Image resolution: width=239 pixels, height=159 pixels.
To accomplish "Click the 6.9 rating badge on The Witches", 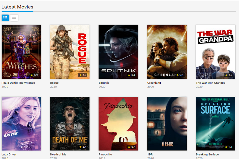I will pyautogui.click(x=34, y=75).
